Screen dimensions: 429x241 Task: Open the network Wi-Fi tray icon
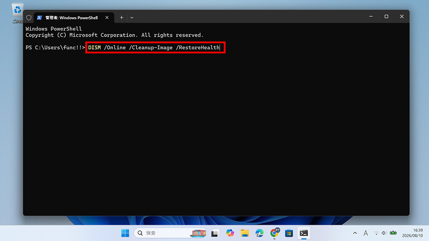[x=376, y=233]
